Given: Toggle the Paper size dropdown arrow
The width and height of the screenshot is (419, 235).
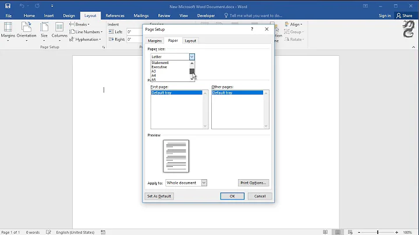Looking at the screenshot, I should [192, 56].
